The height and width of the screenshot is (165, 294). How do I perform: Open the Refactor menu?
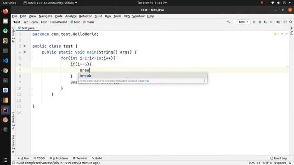[x=85, y=16]
